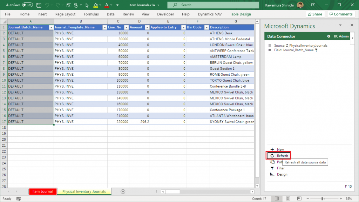Switch to the Insert ribbon tab
359x202 pixels.
[x=42, y=14]
